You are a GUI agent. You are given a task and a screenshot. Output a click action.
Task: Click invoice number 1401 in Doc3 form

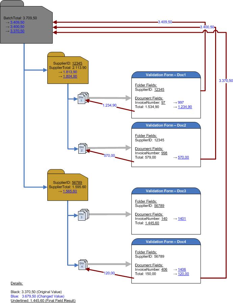coord(181,219)
